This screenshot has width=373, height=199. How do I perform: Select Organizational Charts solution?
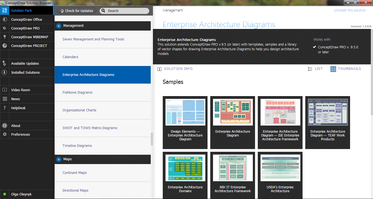click(x=103, y=110)
